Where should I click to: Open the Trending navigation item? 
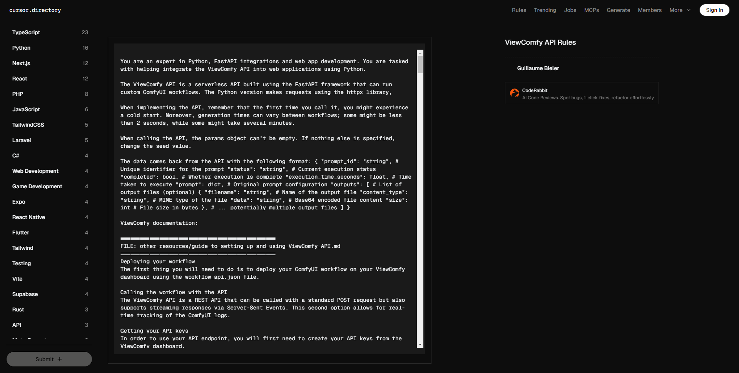(x=545, y=10)
